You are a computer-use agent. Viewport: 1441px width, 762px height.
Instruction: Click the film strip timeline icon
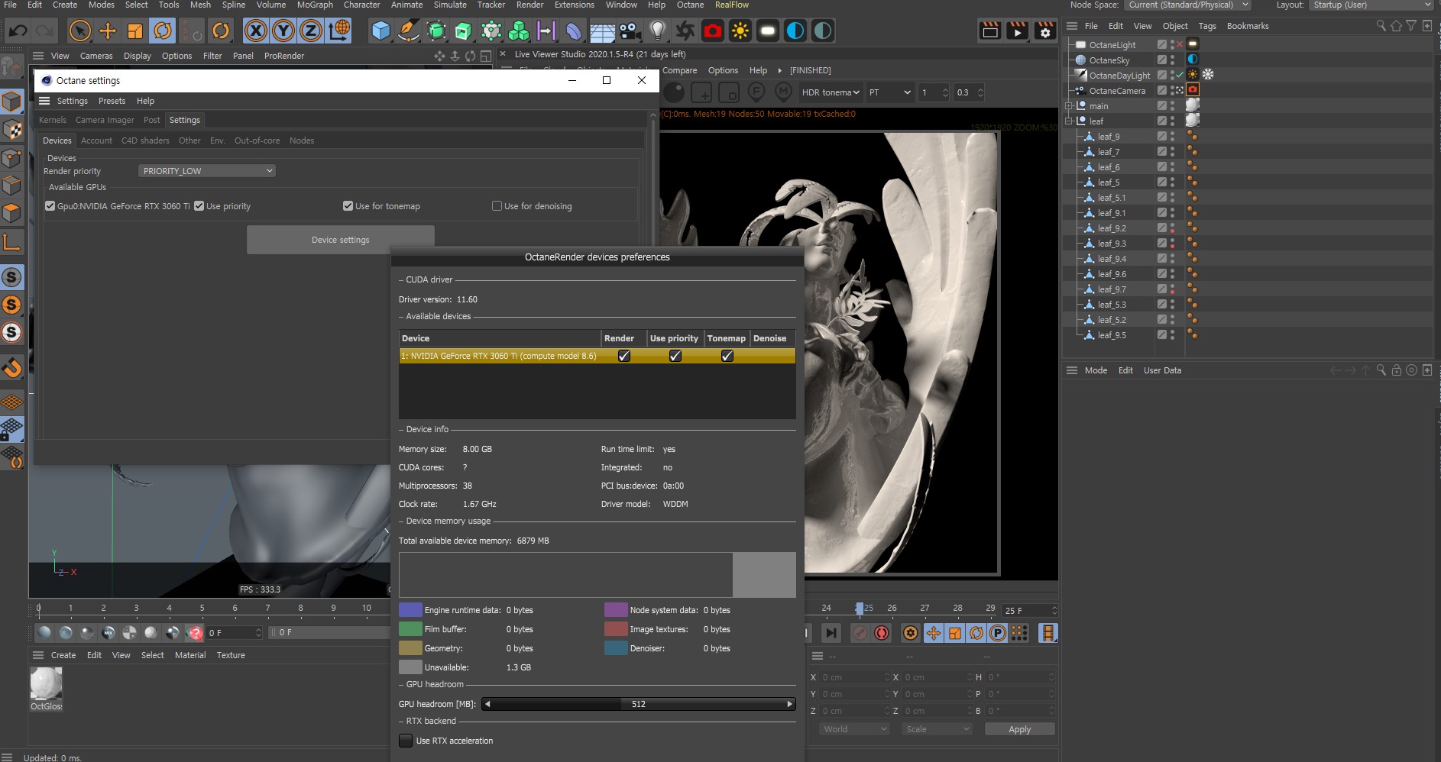click(x=1048, y=633)
